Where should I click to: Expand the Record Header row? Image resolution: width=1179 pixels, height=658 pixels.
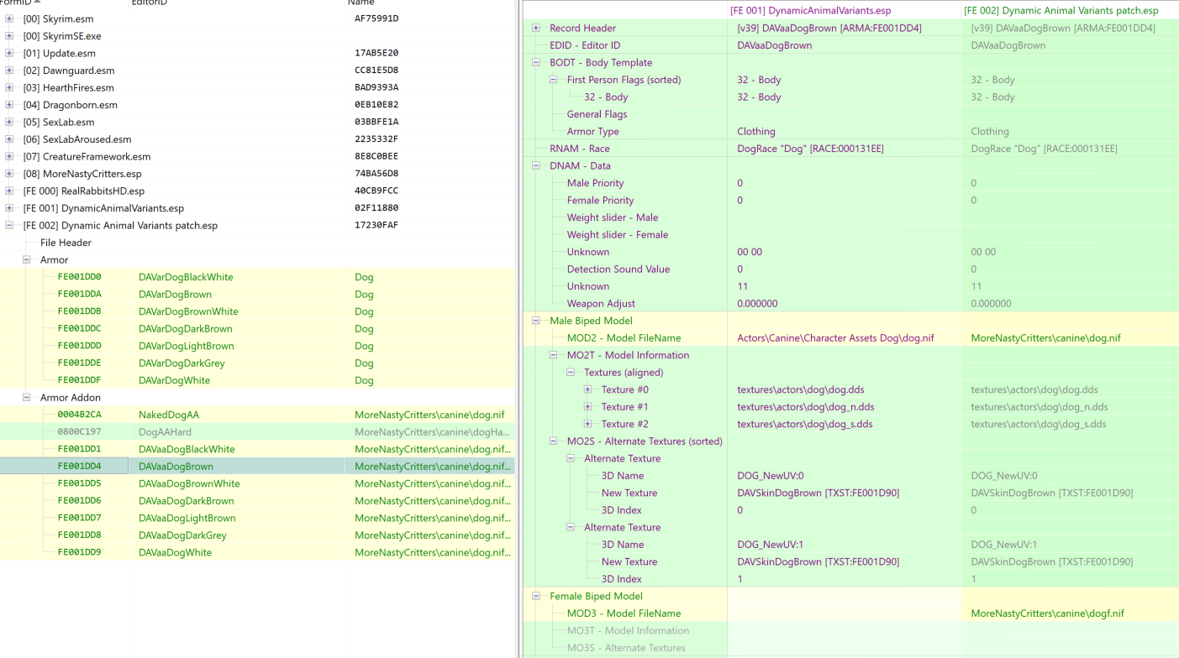pyautogui.click(x=536, y=28)
